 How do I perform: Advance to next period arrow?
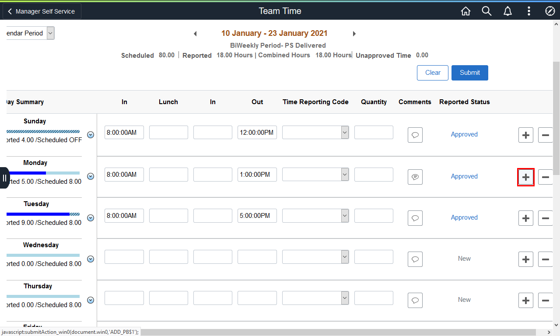click(x=354, y=34)
